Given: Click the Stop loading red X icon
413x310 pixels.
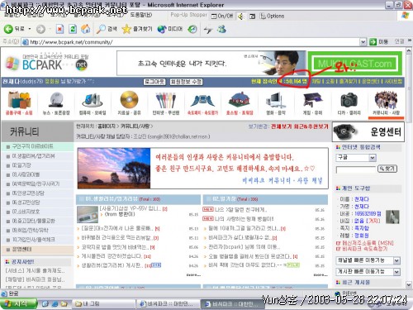Looking at the screenshot, I should 59,29.
